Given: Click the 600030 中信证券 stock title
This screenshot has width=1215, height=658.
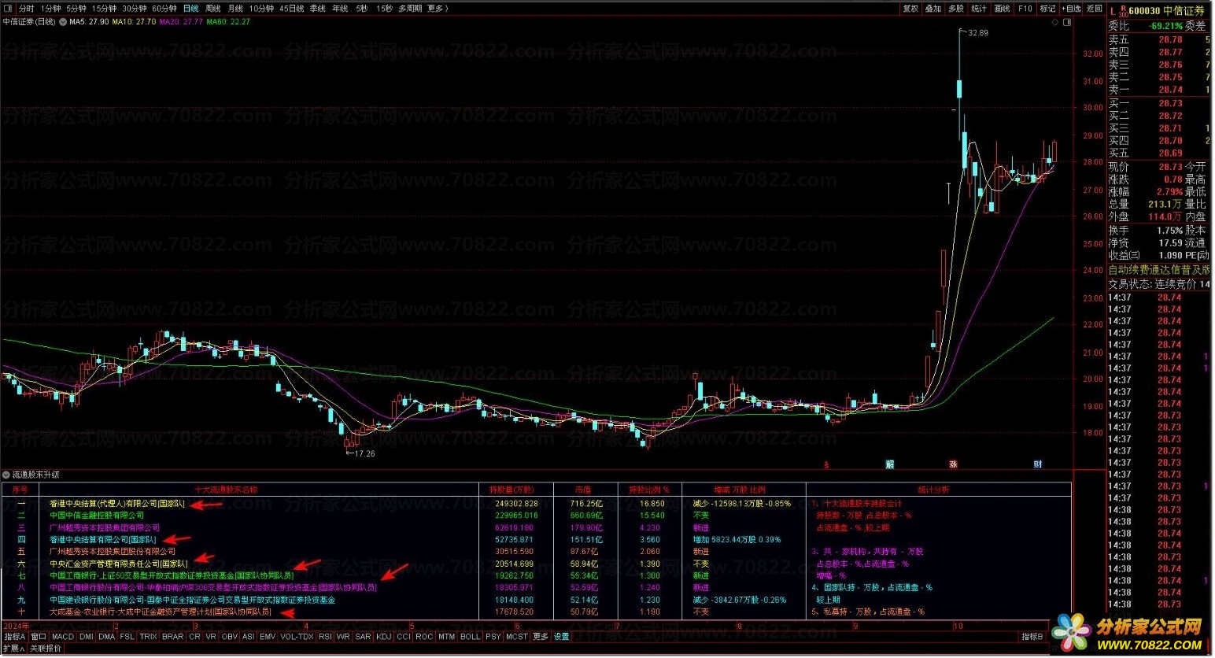Looking at the screenshot, I should pos(1166,11).
